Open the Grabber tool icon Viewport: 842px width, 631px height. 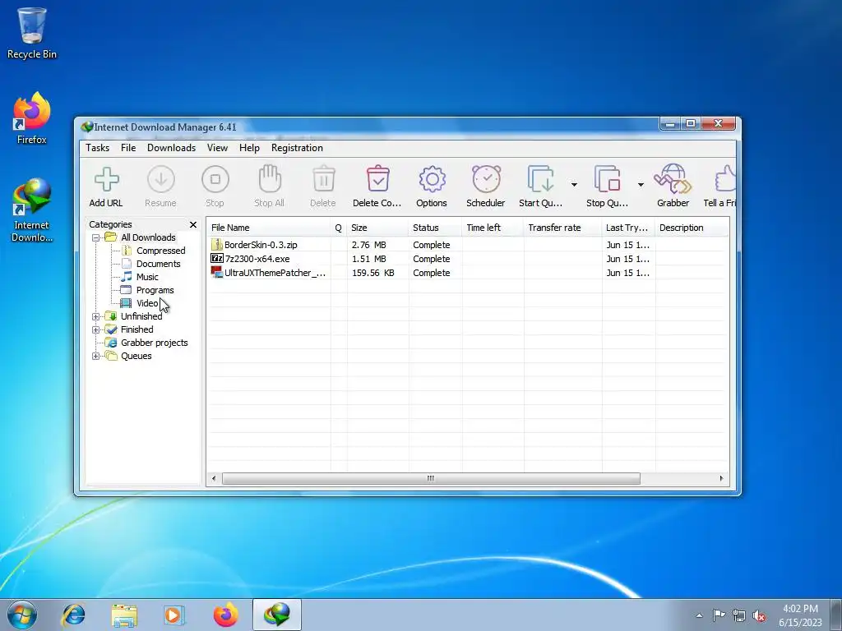(x=673, y=178)
